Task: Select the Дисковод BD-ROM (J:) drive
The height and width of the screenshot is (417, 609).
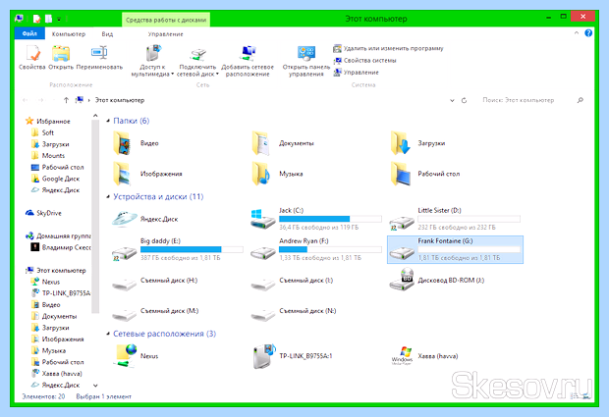Action: pos(437,280)
